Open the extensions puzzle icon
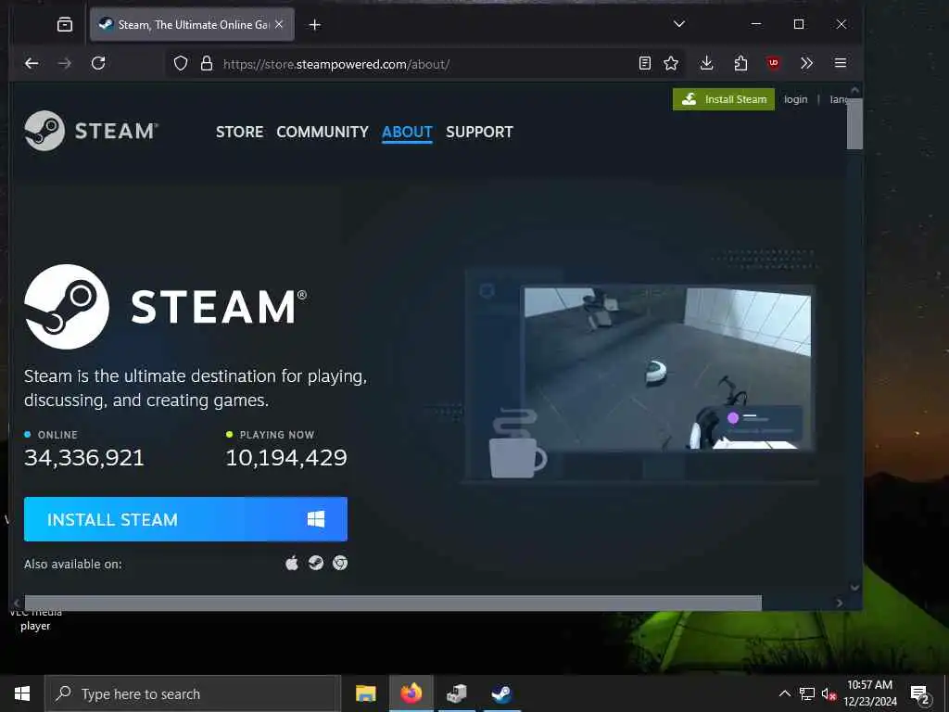The image size is (949, 712). 740,63
